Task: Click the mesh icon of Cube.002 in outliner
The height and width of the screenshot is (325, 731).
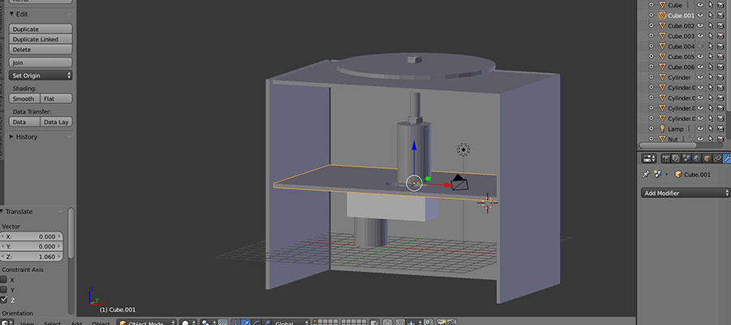Action: (663, 26)
